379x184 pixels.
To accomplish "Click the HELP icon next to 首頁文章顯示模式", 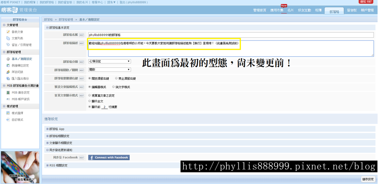I will [x=81, y=96].
